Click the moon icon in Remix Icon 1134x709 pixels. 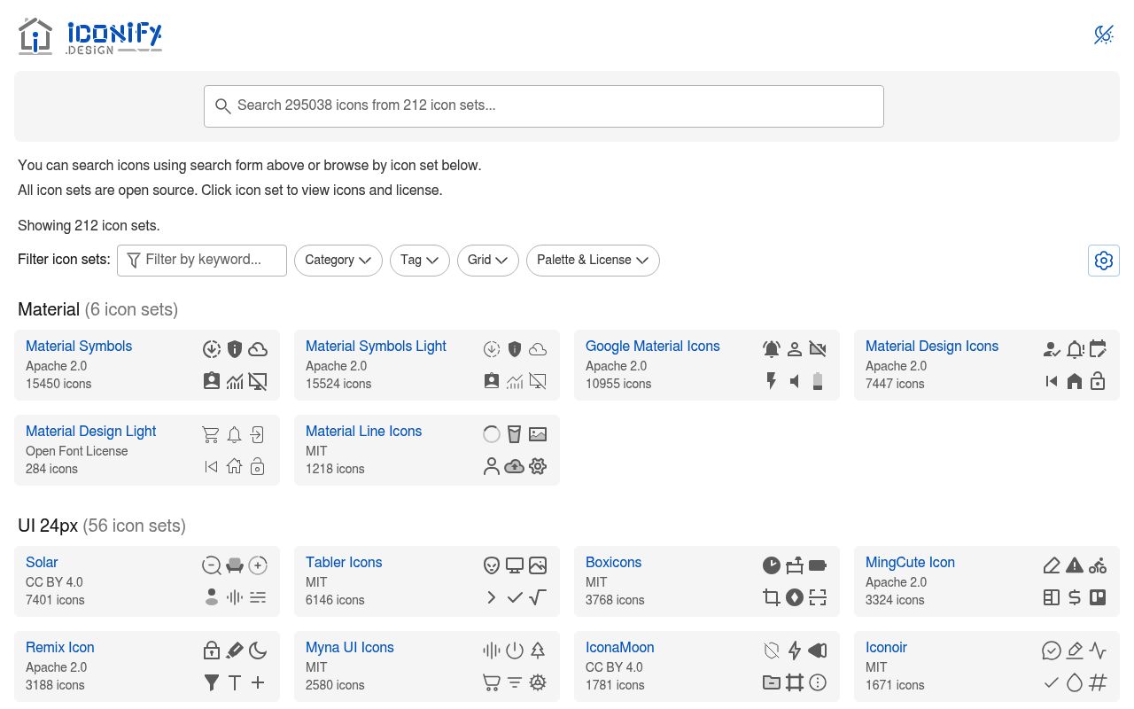tap(258, 651)
